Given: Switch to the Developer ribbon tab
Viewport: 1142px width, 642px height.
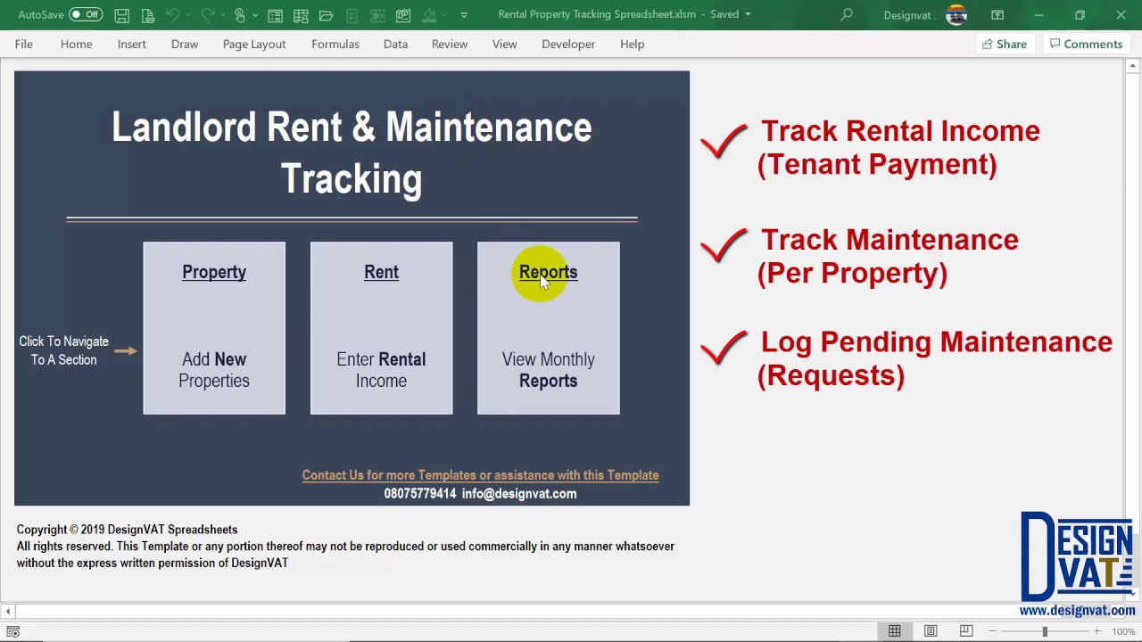Looking at the screenshot, I should pos(568,44).
